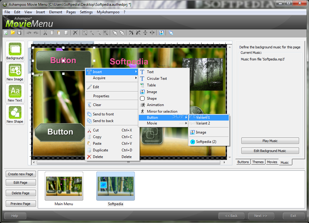This screenshot has width=309, height=223.
Task: Click the flip horizontal toolbar icon
Action: [x=152, y=33]
